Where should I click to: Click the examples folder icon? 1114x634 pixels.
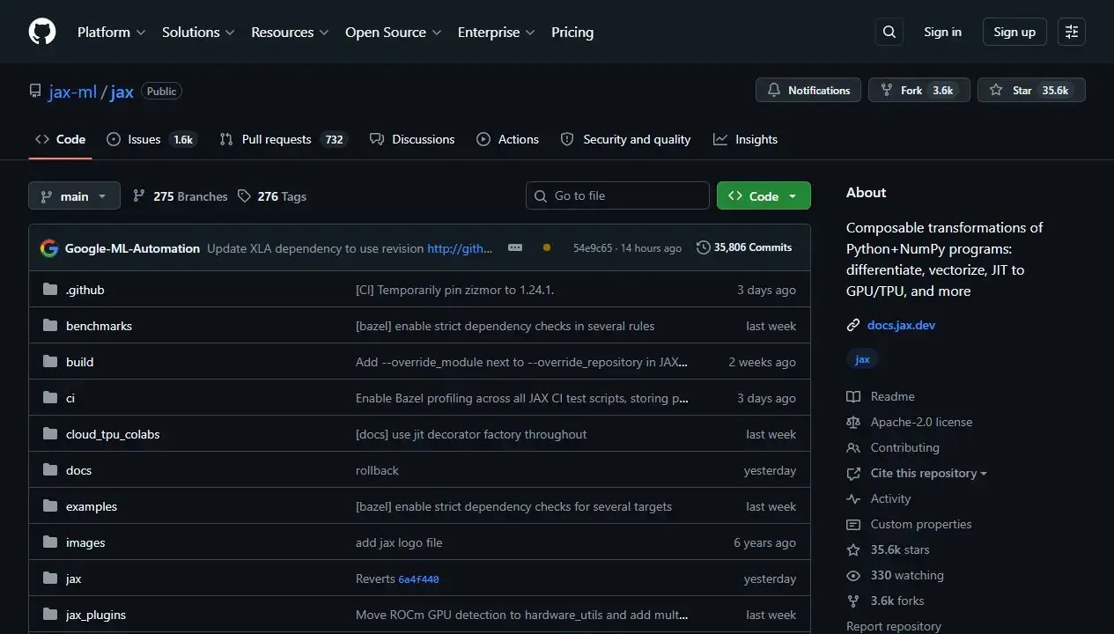pos(49,506)
